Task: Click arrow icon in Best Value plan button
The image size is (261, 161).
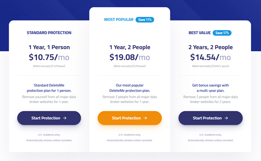Action: 226,118
